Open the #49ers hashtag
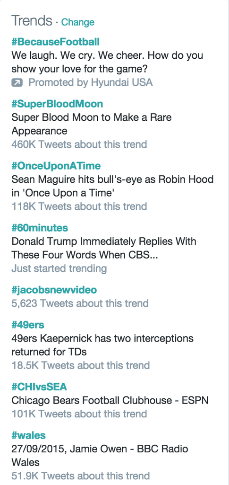Image resolution: width=229 pixels, height=485 pixels. pyautogui.click(x=28, y=325)
